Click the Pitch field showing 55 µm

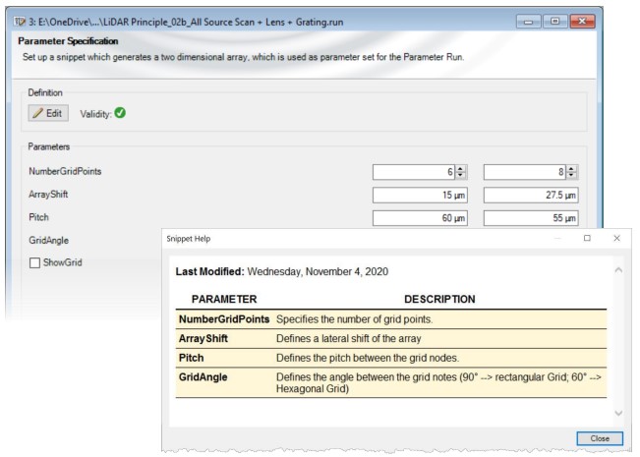[531, 218]
